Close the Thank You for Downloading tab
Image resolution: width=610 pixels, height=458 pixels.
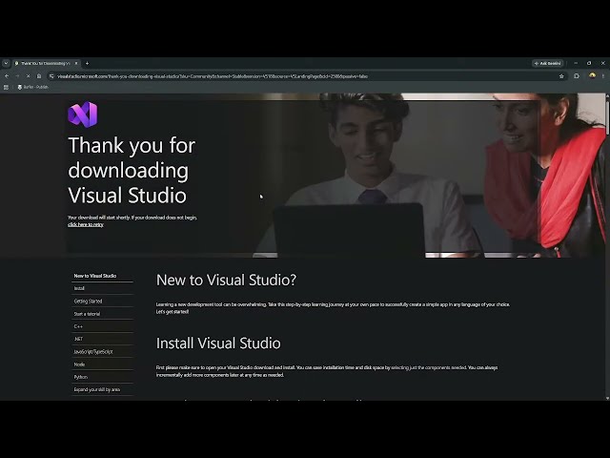[76, 63]
